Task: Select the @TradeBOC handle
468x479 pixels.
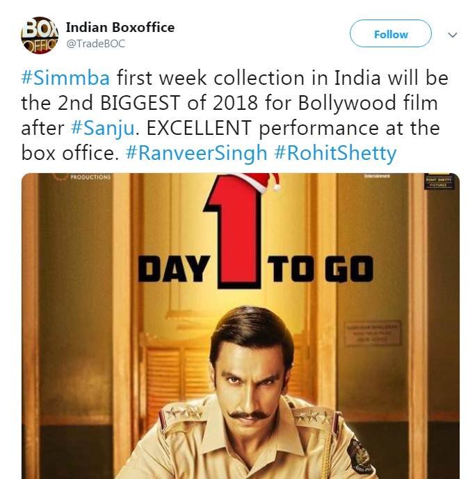Action: click(x=95, y=43)
